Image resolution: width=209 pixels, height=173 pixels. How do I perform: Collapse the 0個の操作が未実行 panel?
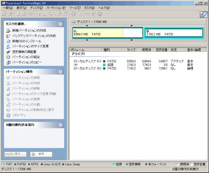(61, 125)
